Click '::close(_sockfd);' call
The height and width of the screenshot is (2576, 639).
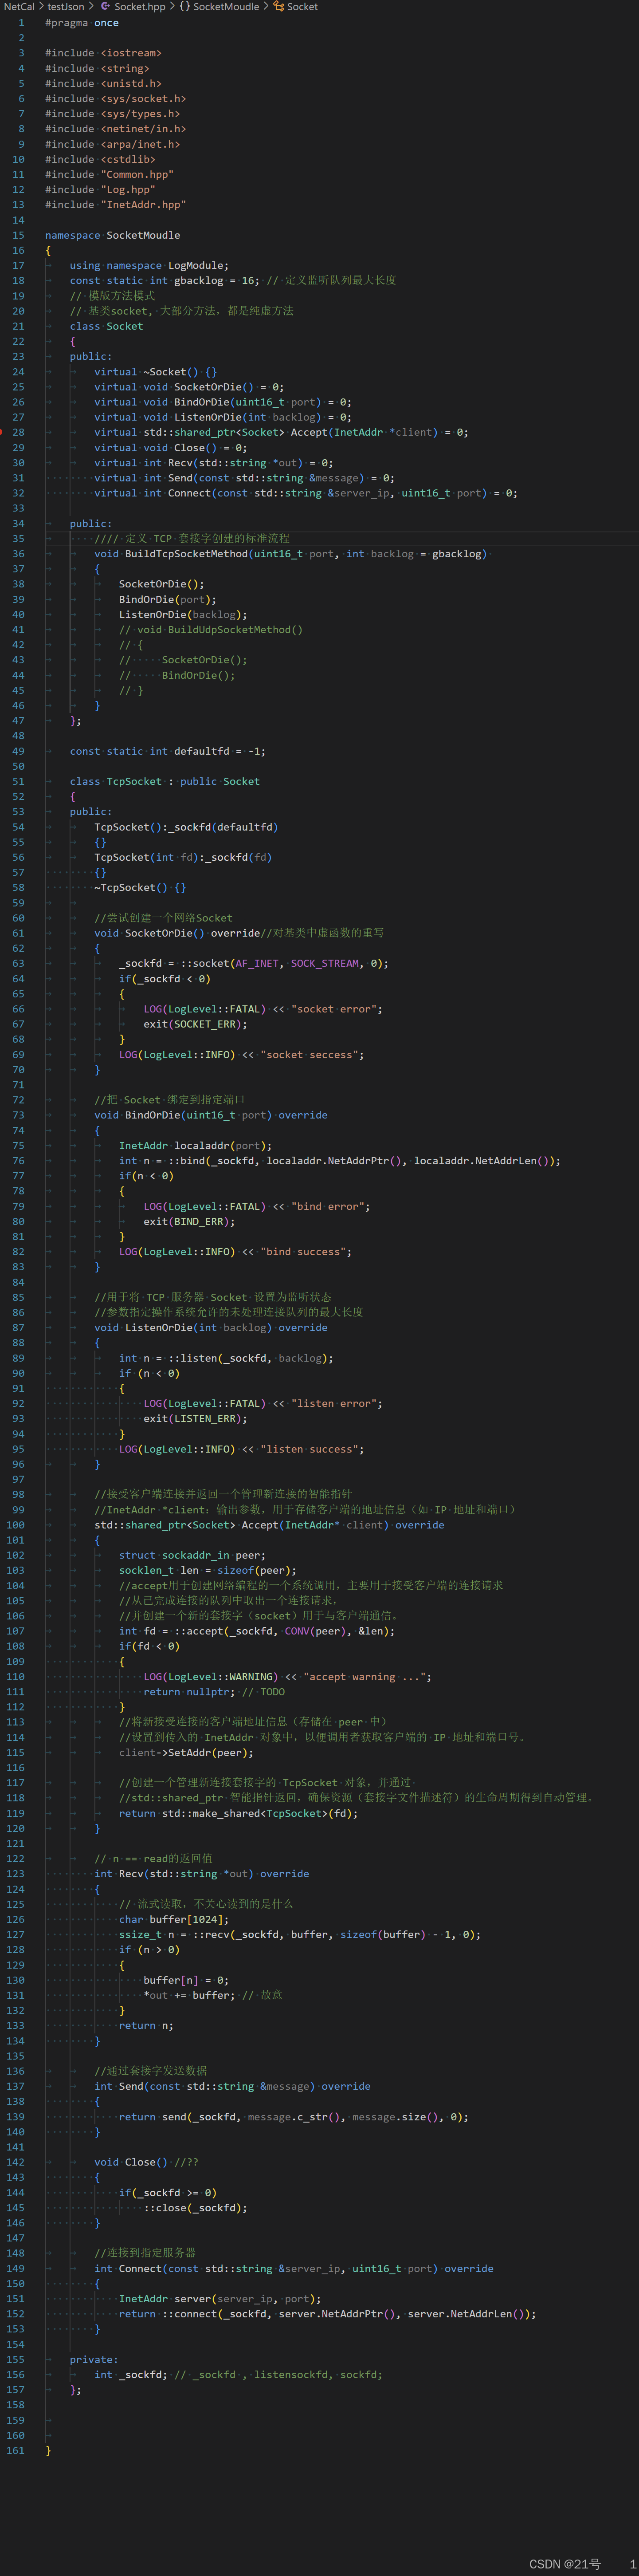195,2208
